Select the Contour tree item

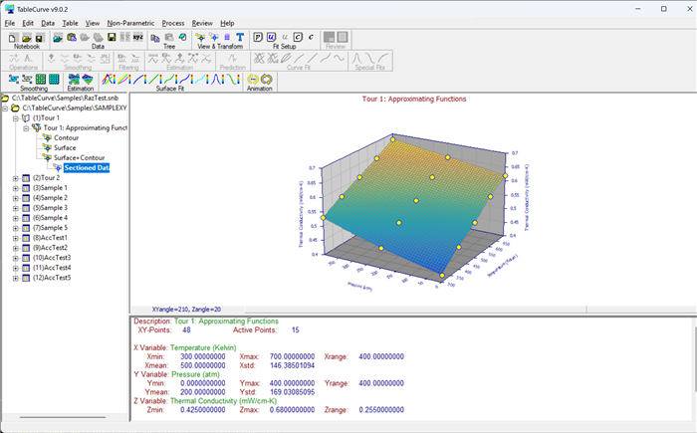(x=66, y=137)
